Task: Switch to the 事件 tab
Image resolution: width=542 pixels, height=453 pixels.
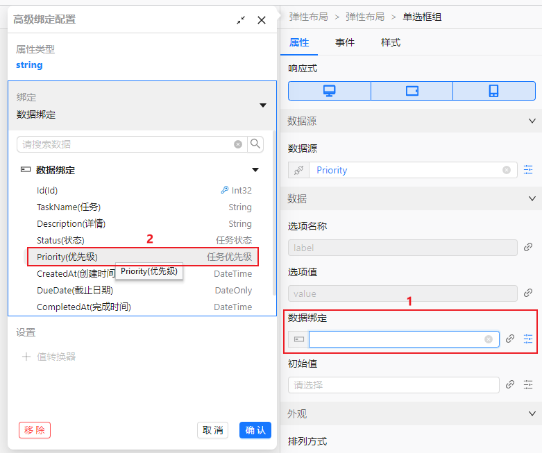Action: 345,43
